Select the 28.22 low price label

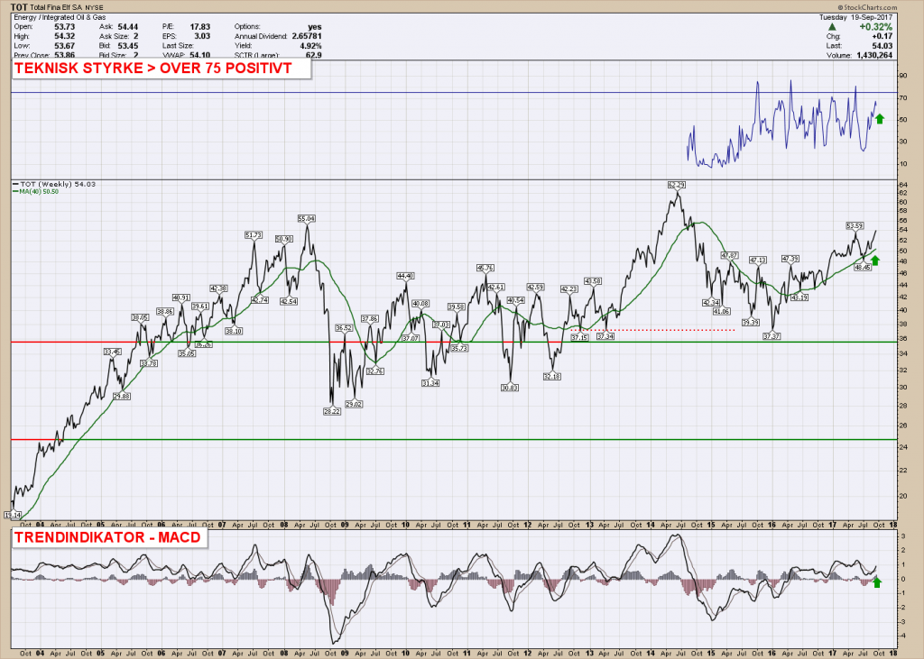[332, 411]
